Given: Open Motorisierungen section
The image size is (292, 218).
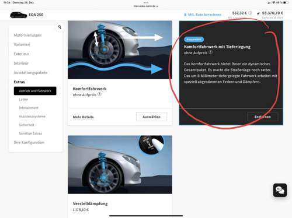Looking at the screenshot, I should tap(27, 35).
